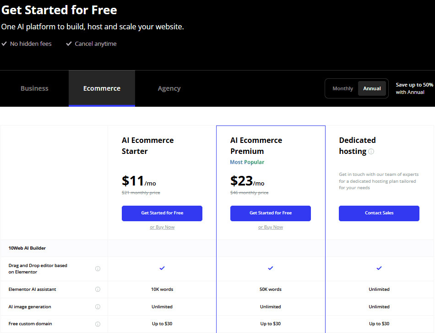Open the Business plans tab

[34, 88]
